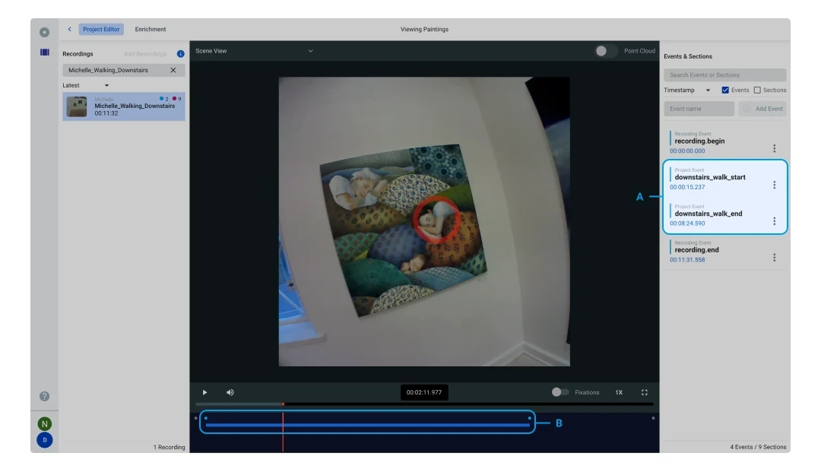This screenshot has width=821, height=472.
Task: Toggle the Fixations switch
Action: (559, 392)
